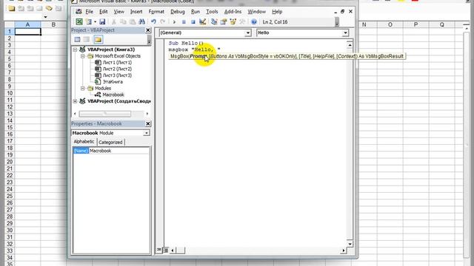This screenshot has height=266, width=474.
Task: Click the Toolbox icon in toolbar
Action: (x=242, y=21)
